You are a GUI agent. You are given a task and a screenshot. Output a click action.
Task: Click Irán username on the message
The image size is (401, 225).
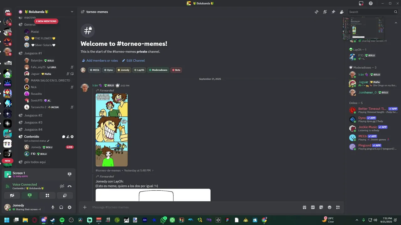click(95, 85)
